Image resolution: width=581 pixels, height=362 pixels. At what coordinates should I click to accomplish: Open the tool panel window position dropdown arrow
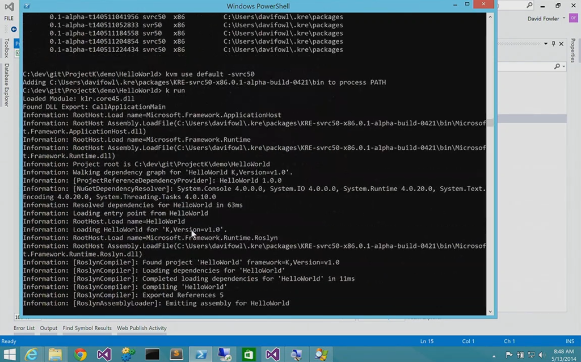pyautogui.click(x=546, y=44)
